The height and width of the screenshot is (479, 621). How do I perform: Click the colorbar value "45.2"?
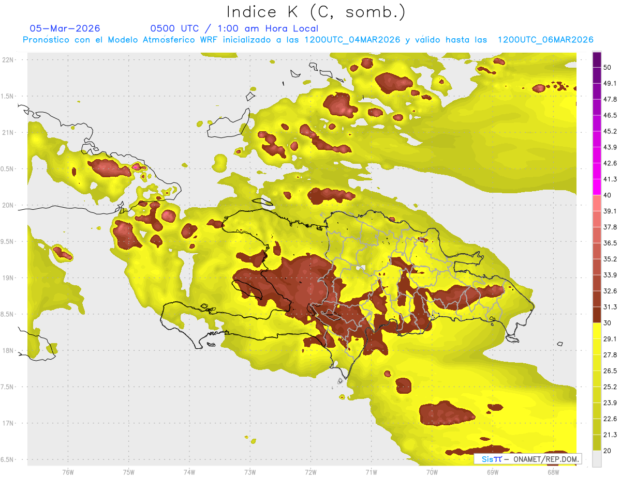pos(610,131)
